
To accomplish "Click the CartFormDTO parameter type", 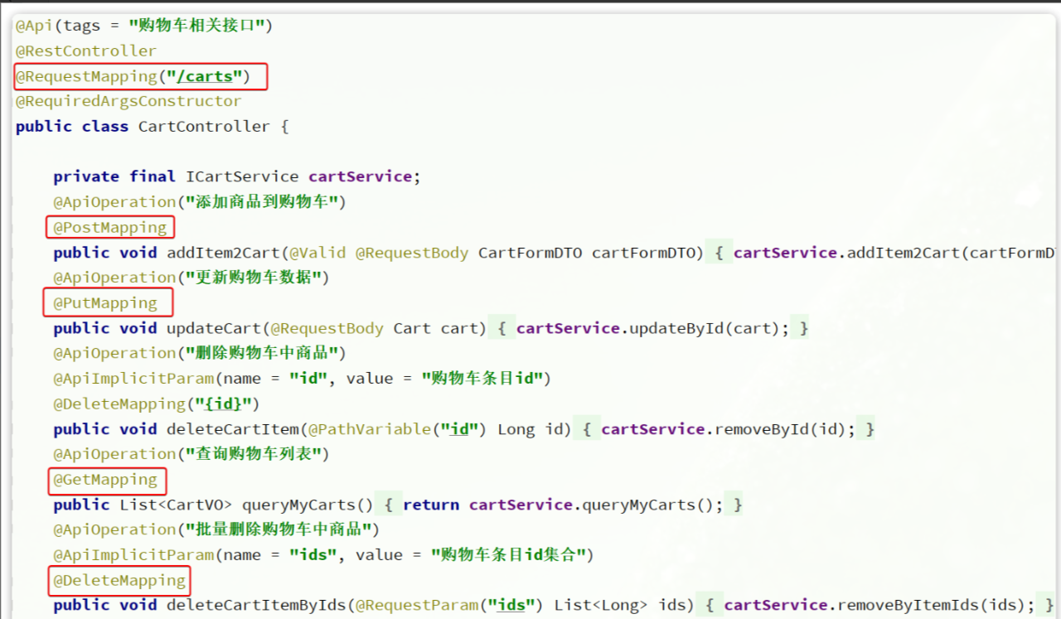I will click(530, 253).
